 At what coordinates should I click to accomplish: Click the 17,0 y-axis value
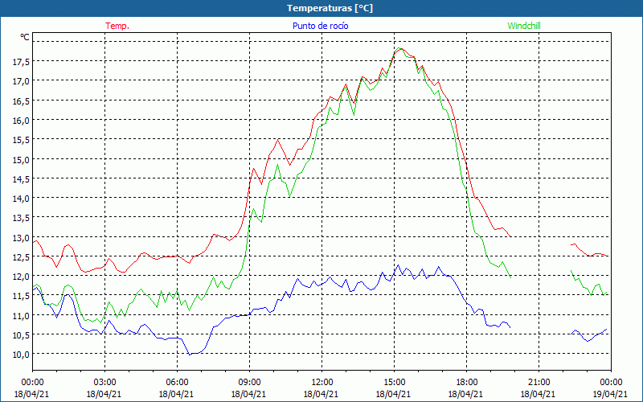[21, 81]
